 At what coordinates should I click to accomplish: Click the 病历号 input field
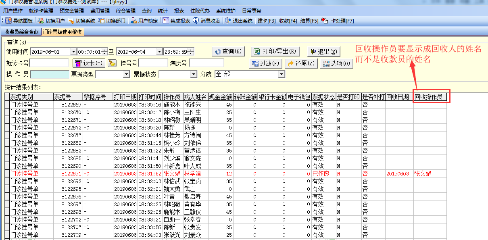[206, 63]
